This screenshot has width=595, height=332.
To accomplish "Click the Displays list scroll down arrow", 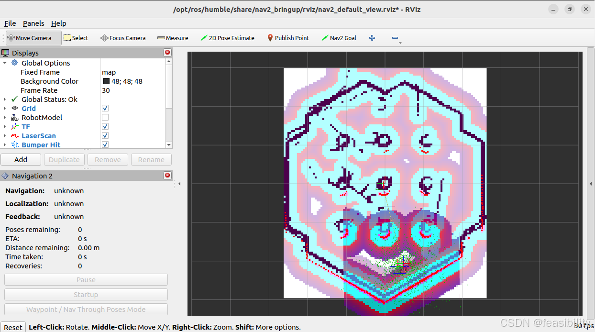I will [x=169, y=145].
